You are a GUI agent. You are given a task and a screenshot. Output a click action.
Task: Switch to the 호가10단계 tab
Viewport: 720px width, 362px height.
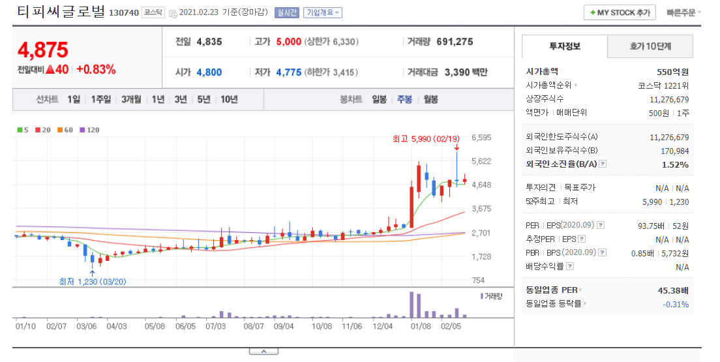pyautogui.click(x=650, y=46)
